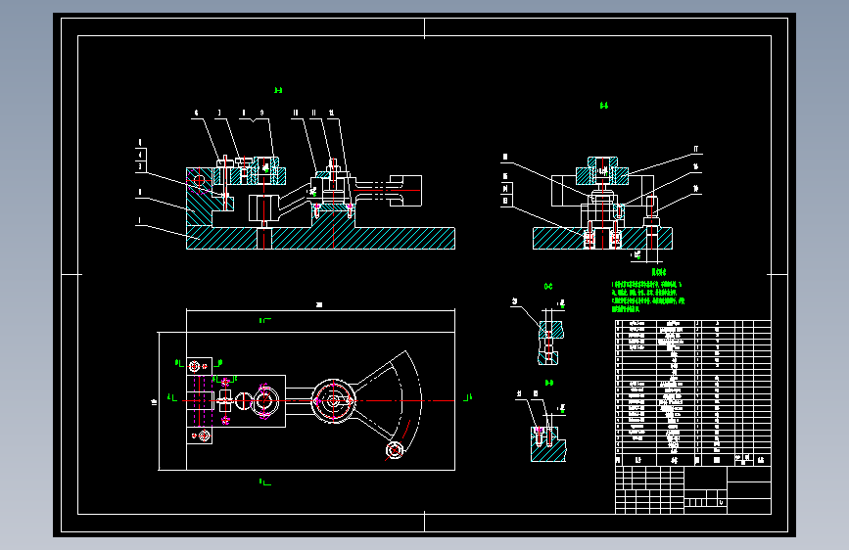Pick balloon number 1 pointing to the base plate
The image size is (849, 550).
(140, 220)
